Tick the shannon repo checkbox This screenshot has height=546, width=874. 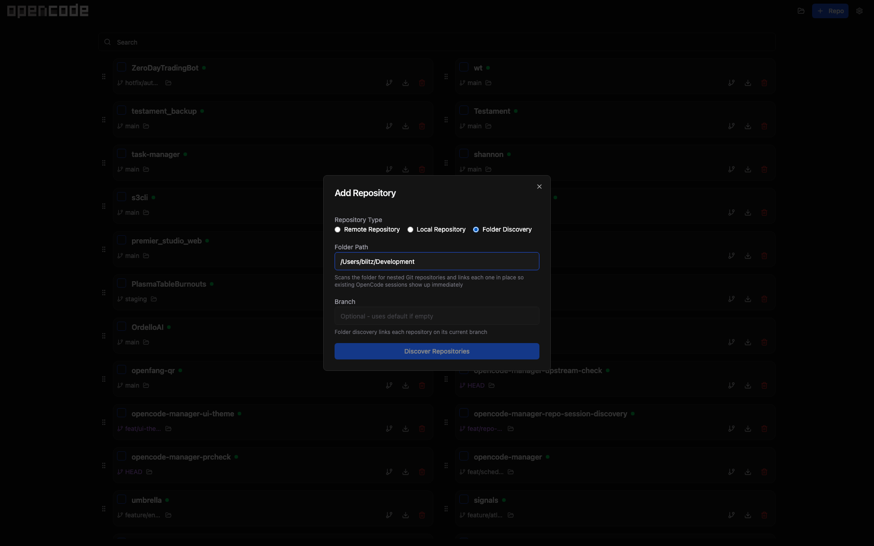click(464, 154)
